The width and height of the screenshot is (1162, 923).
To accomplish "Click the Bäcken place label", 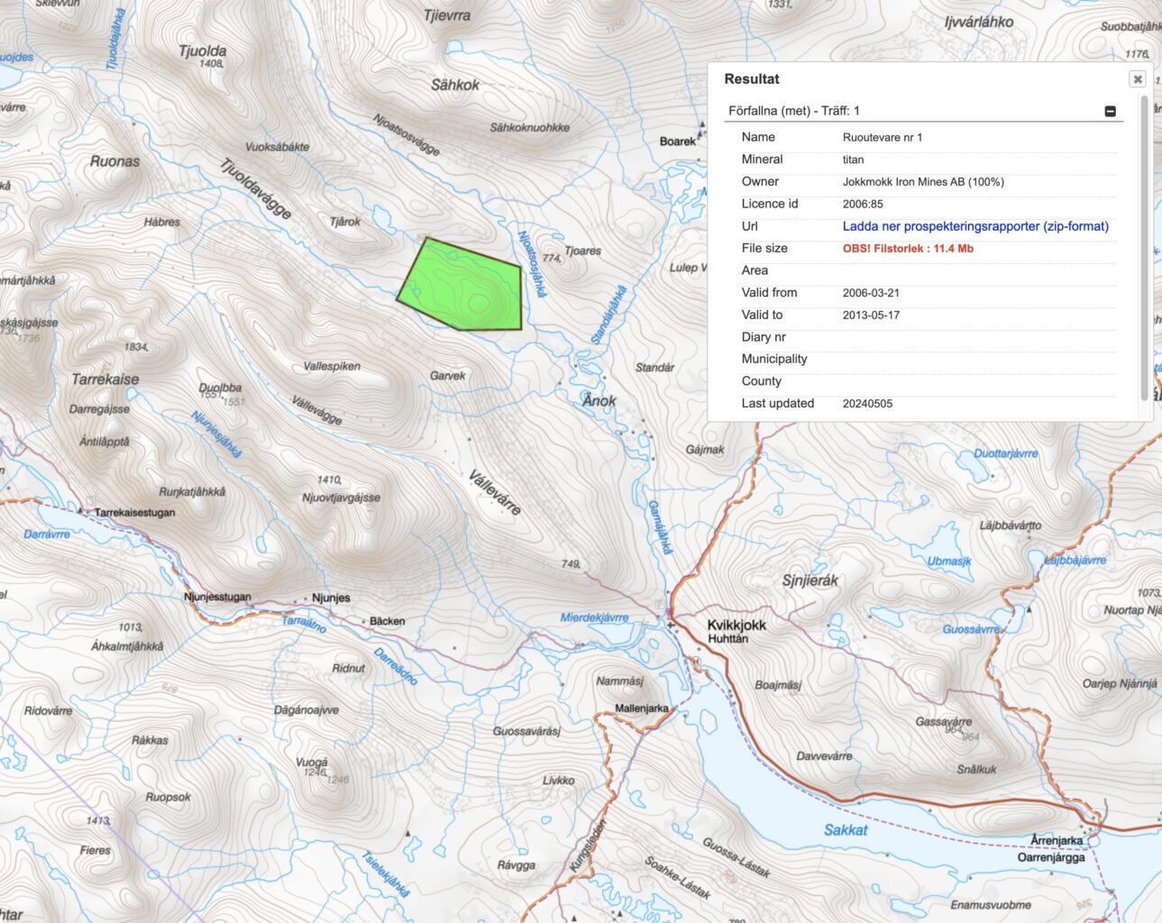I will click(x=388, y=622).
